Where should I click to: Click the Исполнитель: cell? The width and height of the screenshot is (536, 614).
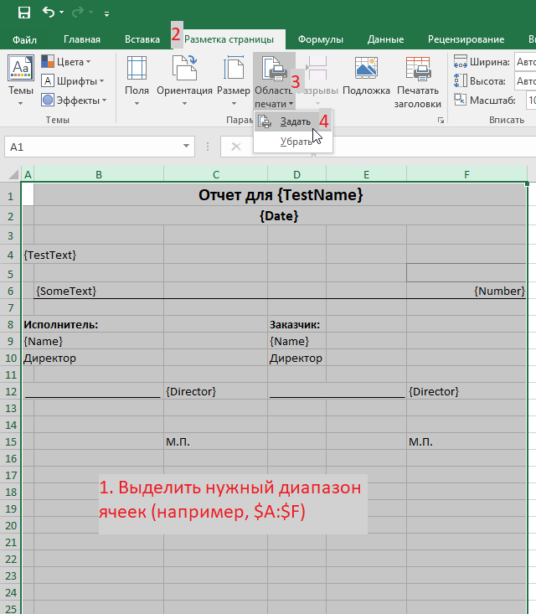click(x=60, y=325)
